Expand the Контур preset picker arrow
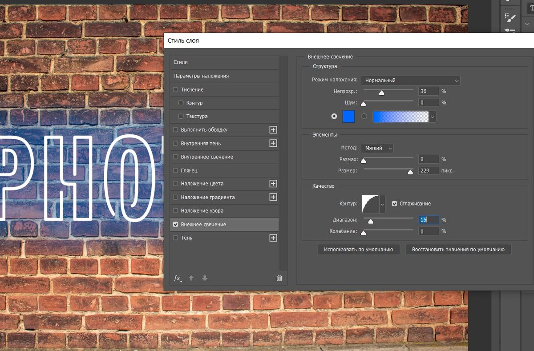The height and width of the screenshot is (351, 534). point(382,204)
